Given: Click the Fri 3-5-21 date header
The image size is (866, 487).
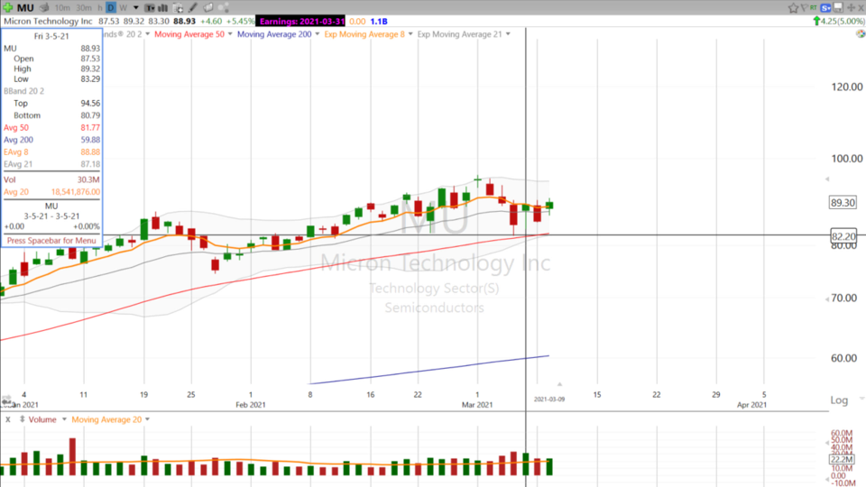Looking at the screenshot, I should tap(51, 36).
